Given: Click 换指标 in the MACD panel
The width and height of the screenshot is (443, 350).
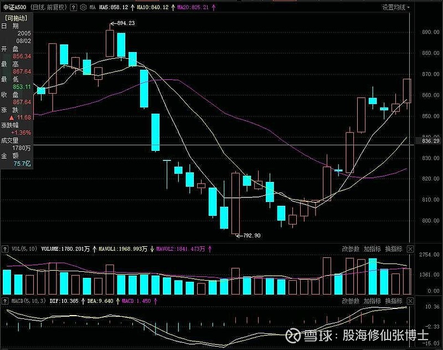Looking at the screenshot, I should [x=394, y=301].
